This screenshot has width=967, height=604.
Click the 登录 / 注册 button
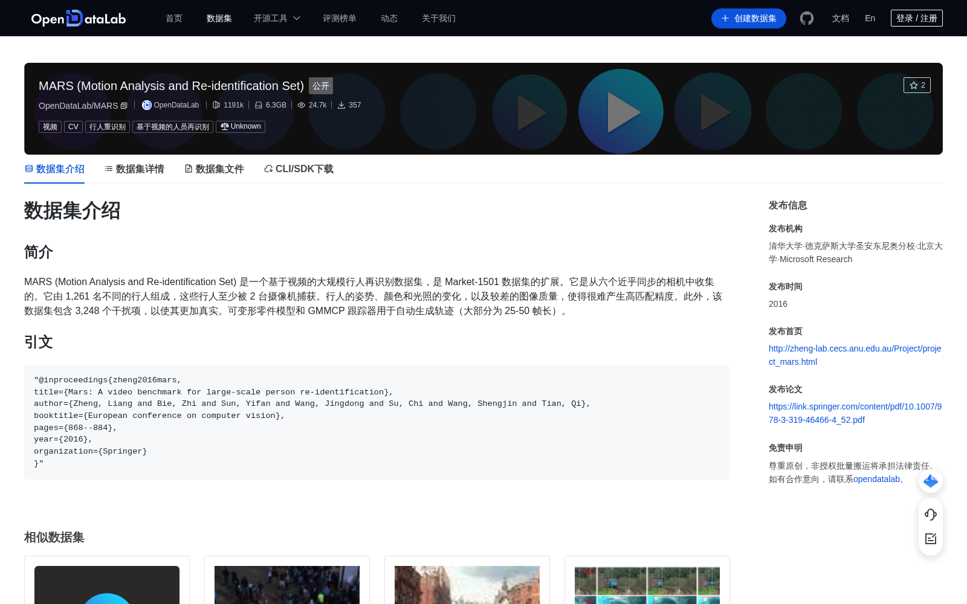917,18
